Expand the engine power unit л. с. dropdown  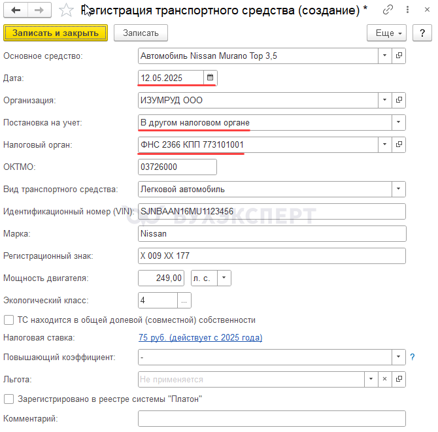[224, 278]
